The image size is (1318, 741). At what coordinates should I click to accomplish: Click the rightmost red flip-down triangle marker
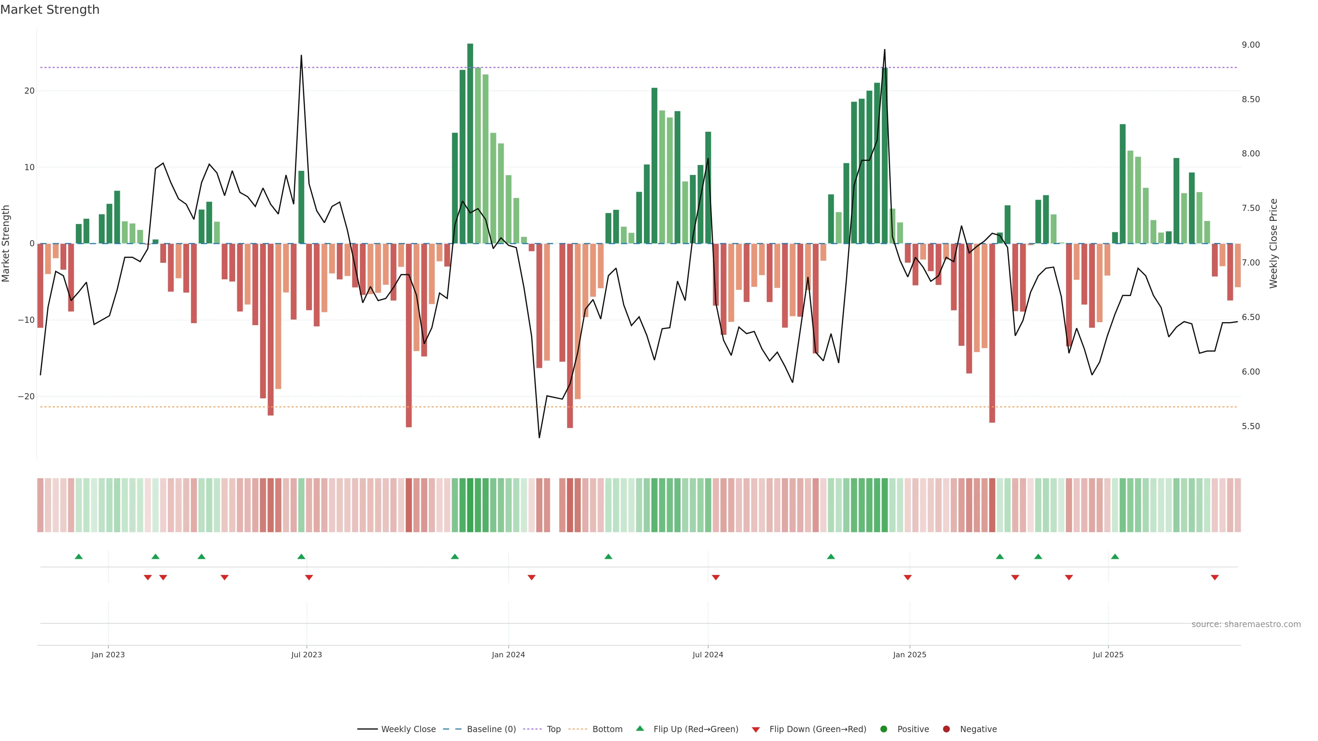coord(1215,577)
